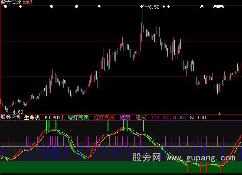This screenshot has width=242, height=175.
Task: Open the cluster of asterisk markers at far right
Action: 219,6
